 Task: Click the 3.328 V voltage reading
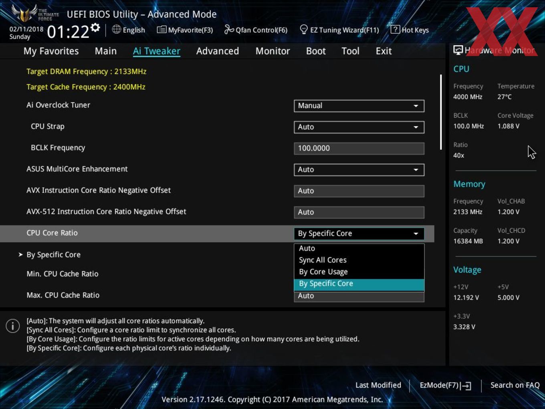(x=464, y=327)
